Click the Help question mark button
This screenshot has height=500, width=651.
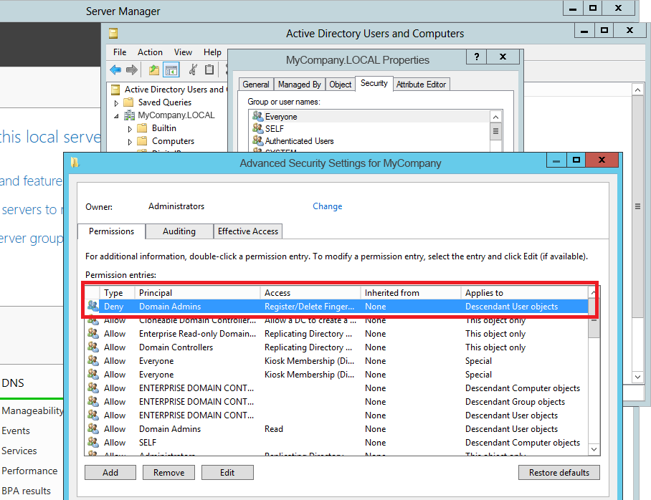477,57
